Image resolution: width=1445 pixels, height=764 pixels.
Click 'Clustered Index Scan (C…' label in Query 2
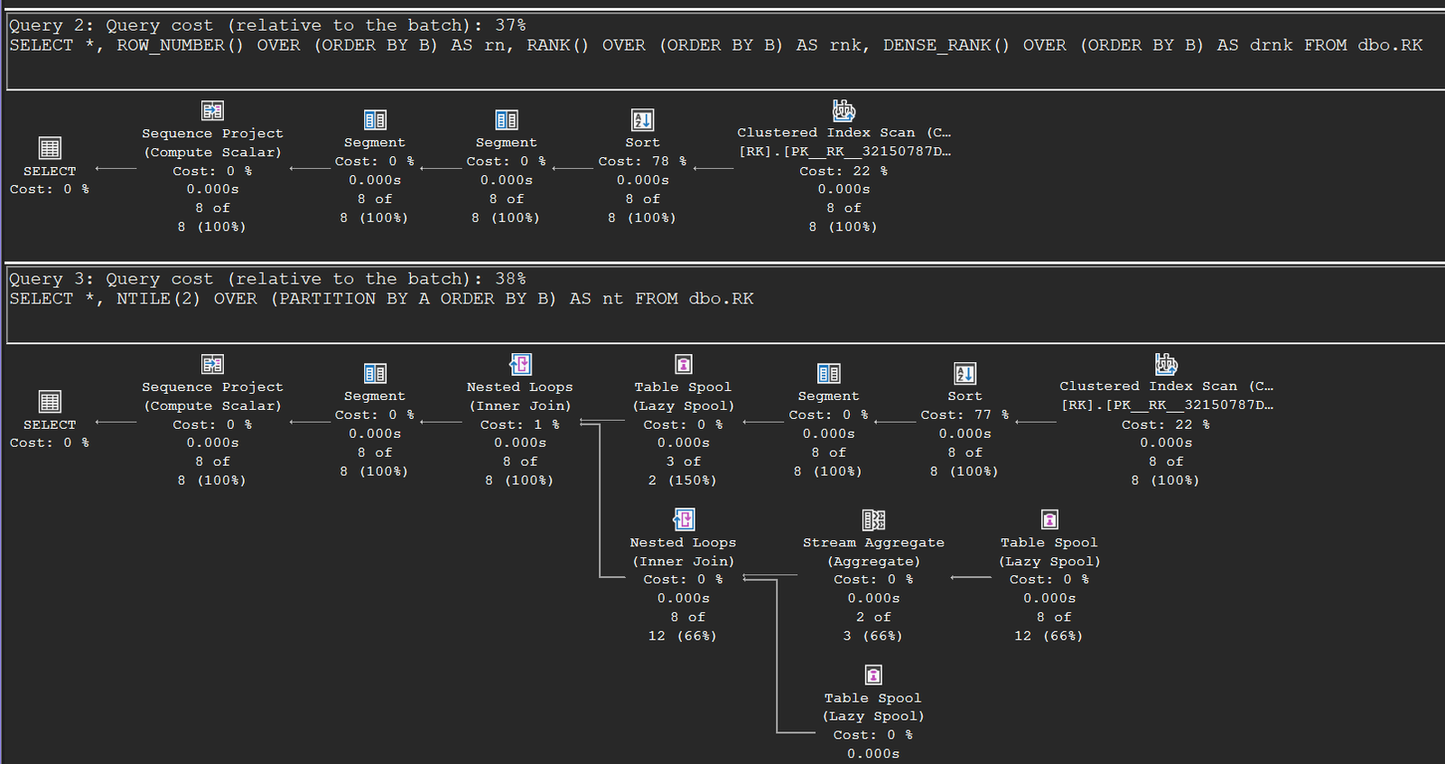coord(844,133)
